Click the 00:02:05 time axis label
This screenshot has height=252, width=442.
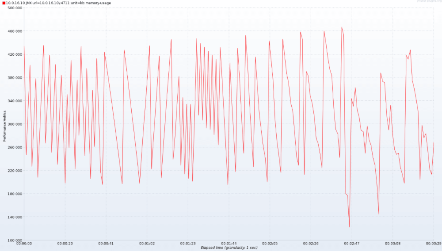[270, 244]
